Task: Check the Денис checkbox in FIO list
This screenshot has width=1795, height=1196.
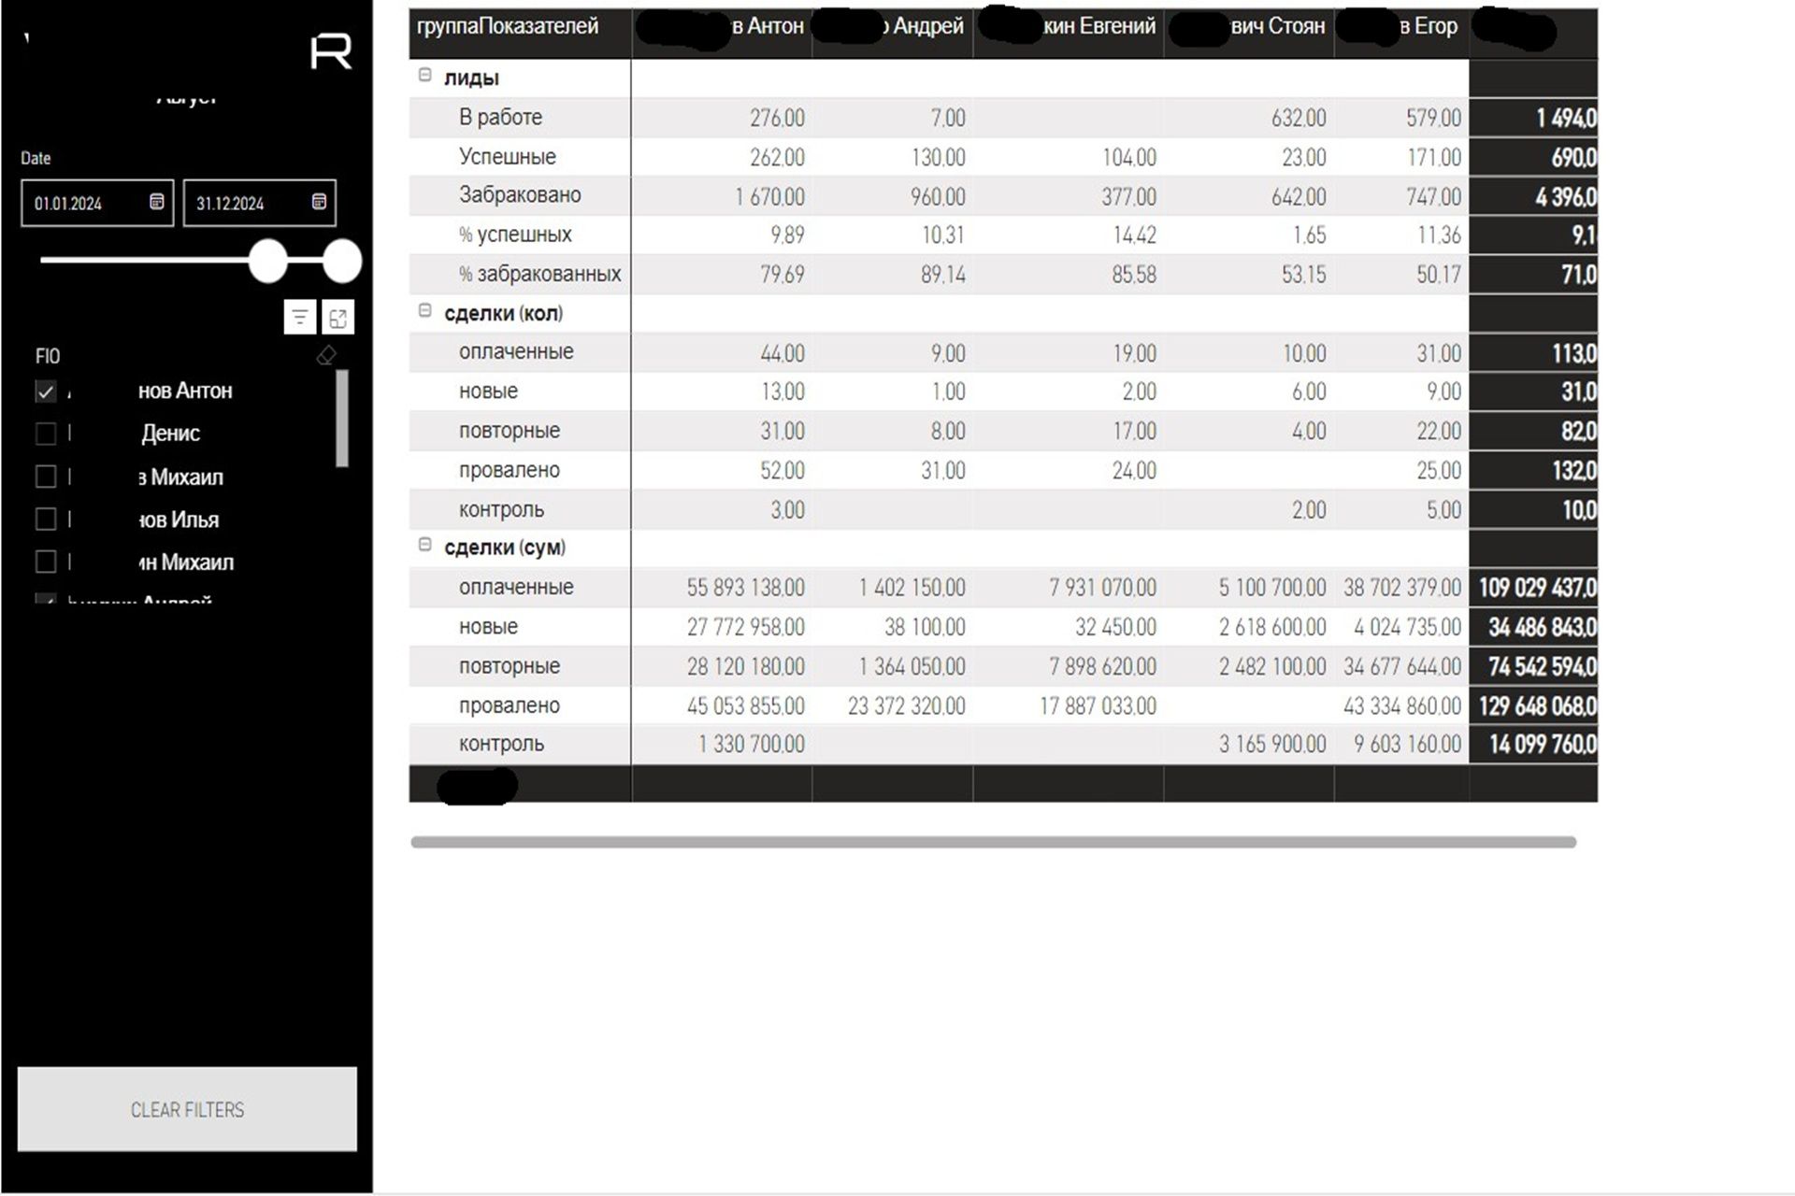Action: [45, 434]
